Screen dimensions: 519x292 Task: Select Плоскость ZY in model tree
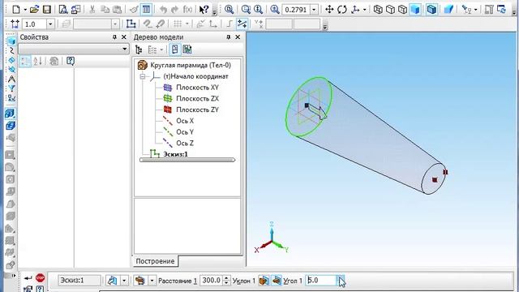(197, 109)
